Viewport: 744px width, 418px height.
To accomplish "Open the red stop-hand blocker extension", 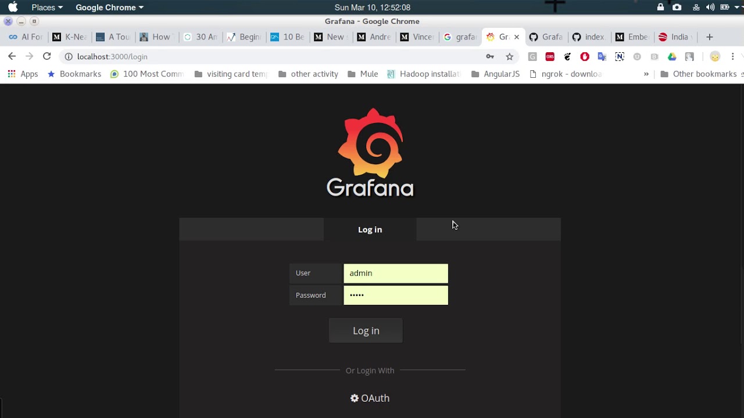I will (x=585, y=56).
